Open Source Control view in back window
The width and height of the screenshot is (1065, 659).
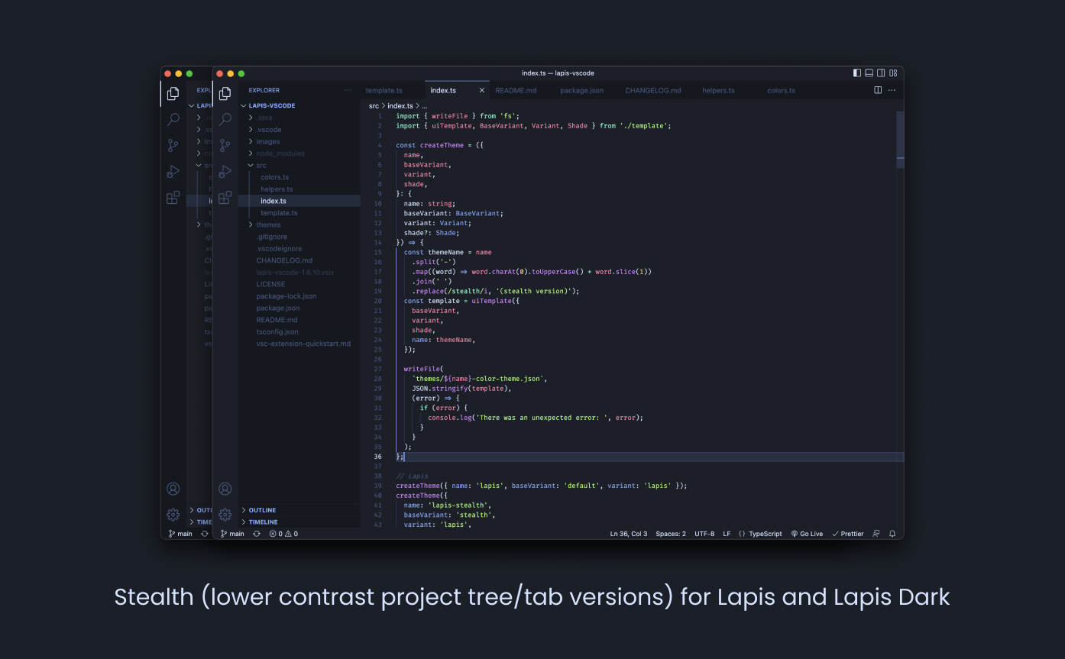click(173, 145)
